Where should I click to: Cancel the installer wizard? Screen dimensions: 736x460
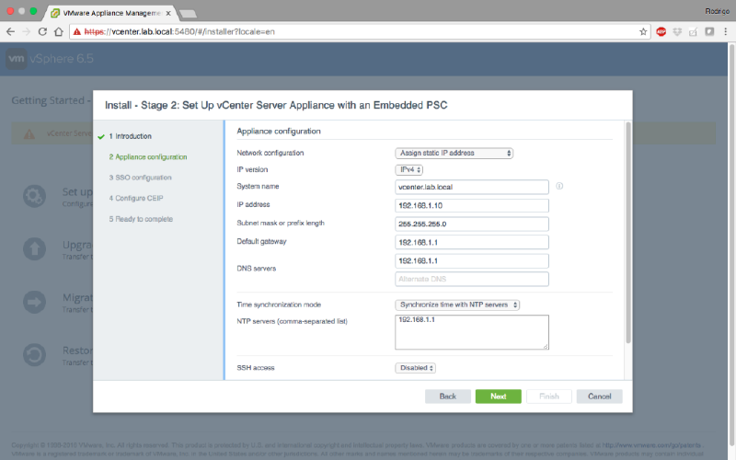(599, 397)
